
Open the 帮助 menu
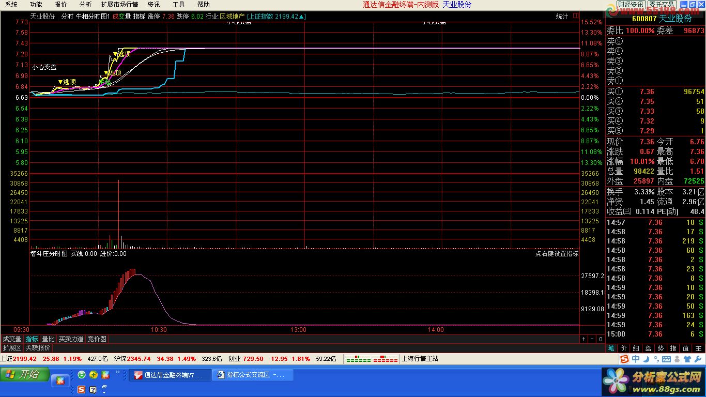pyautogui.click(x=203, y=5)
